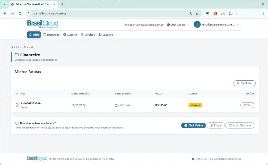
Task: Click the address bar showing painel.brasilcloud.com.br
Action: 79,13
